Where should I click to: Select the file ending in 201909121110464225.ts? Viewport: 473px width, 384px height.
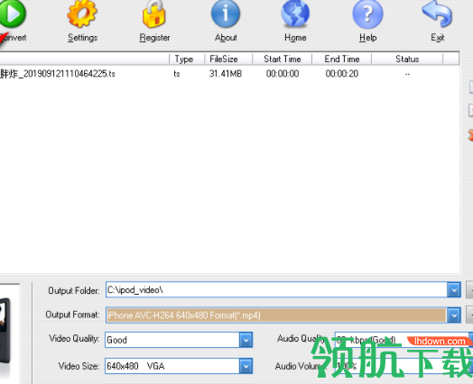point(57,74)
